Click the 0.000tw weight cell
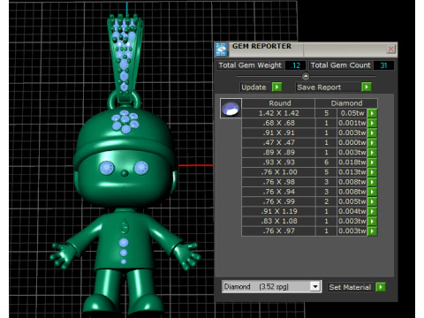The image size is (424, 318). 352,142
